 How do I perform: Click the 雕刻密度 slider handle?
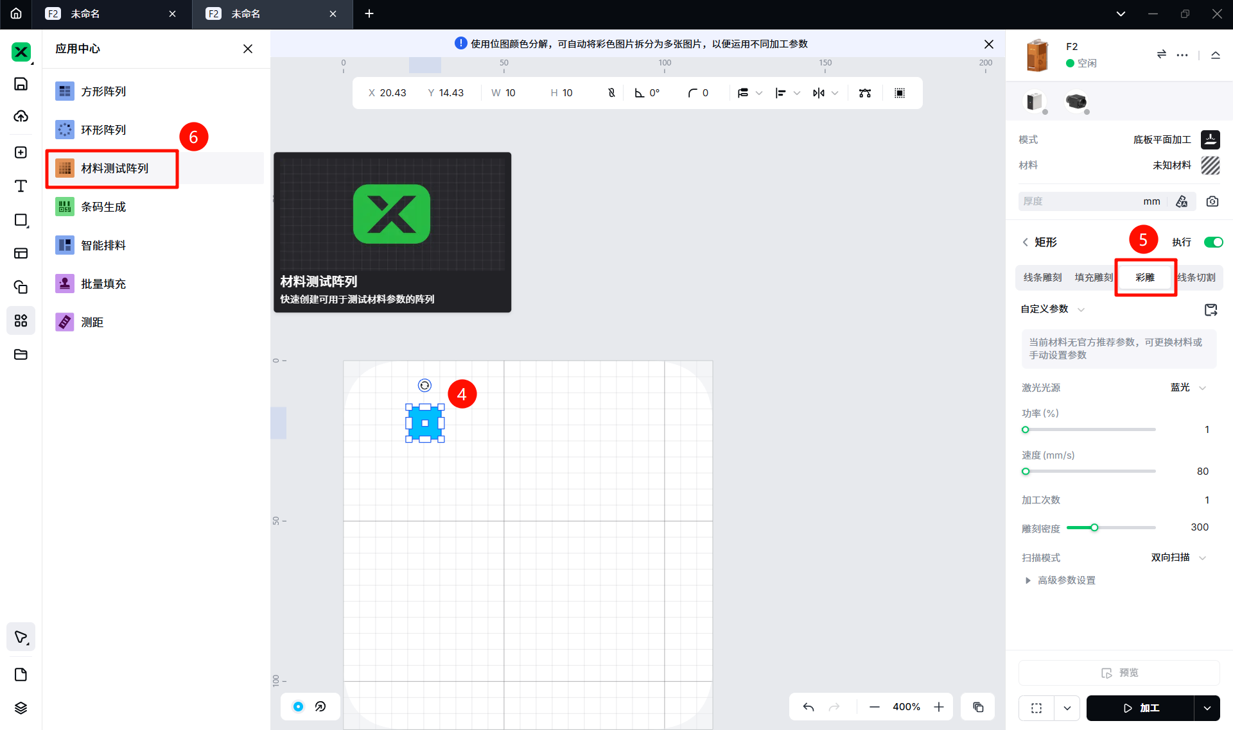click(x=1094, y=527)
